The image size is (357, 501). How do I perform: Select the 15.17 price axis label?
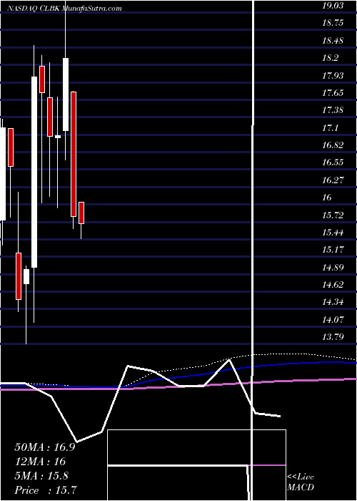point(333,250)
